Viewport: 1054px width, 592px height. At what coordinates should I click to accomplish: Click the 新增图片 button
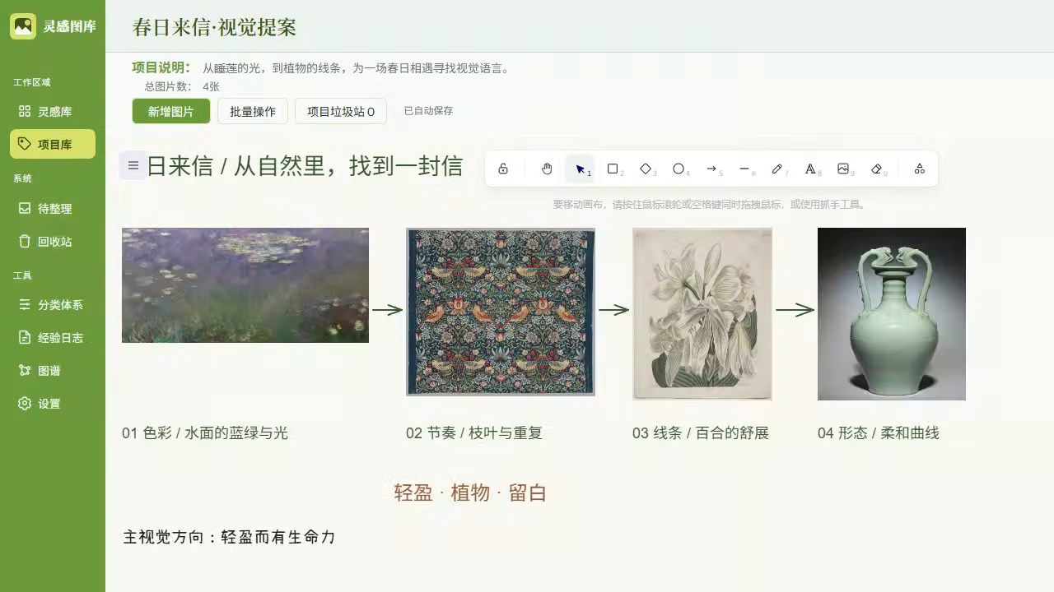pos(171,112)
